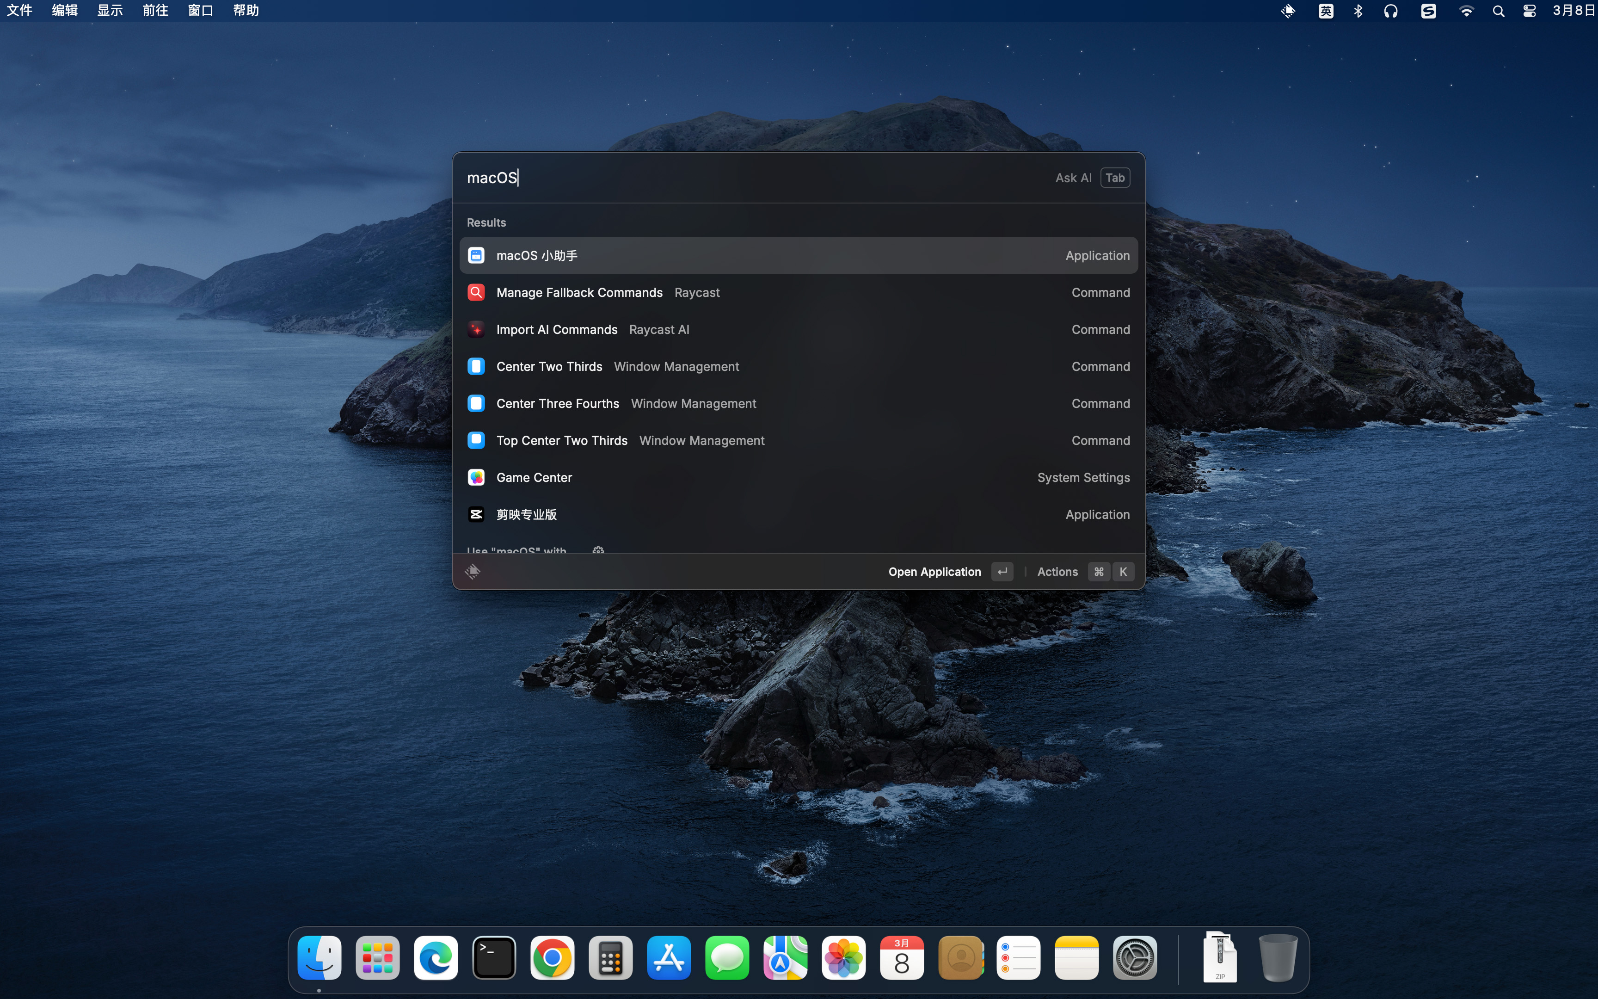Click the Raycast AI sparkle icon

476,329
